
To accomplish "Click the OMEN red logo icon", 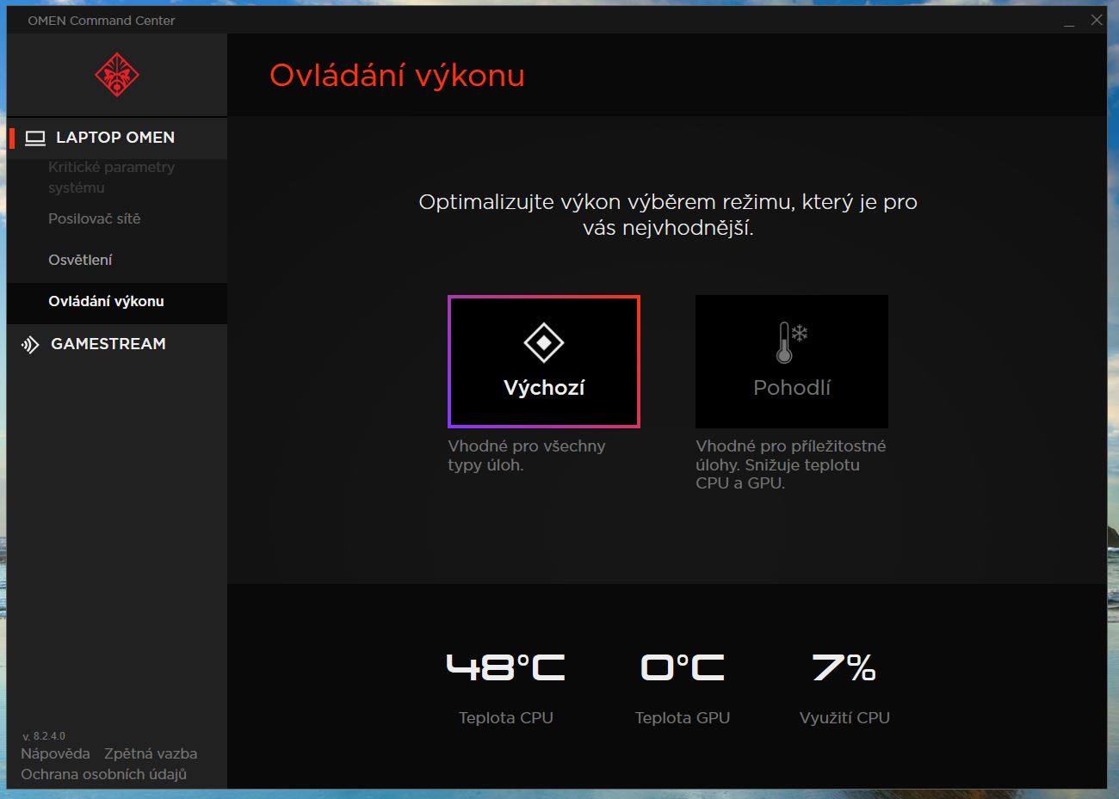I will pyautogui.click(x=117, y=75).
